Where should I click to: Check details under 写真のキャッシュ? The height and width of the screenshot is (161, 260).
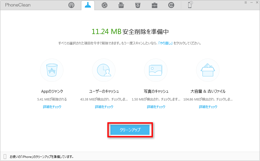156,107
